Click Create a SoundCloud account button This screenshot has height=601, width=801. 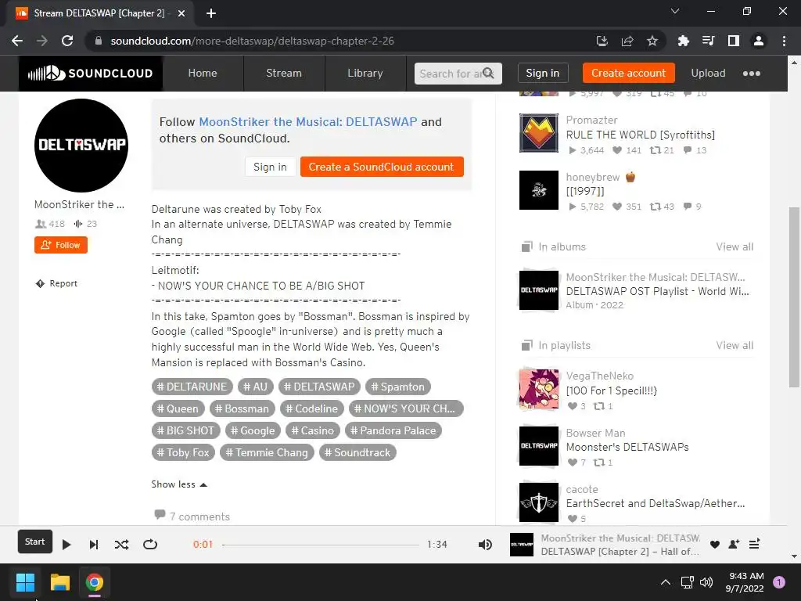click(382, 167)
